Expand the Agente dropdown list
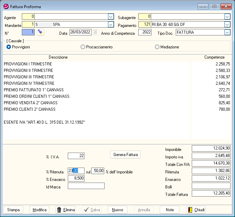This screenshot has height=217, width=235. tap(111, 16)
